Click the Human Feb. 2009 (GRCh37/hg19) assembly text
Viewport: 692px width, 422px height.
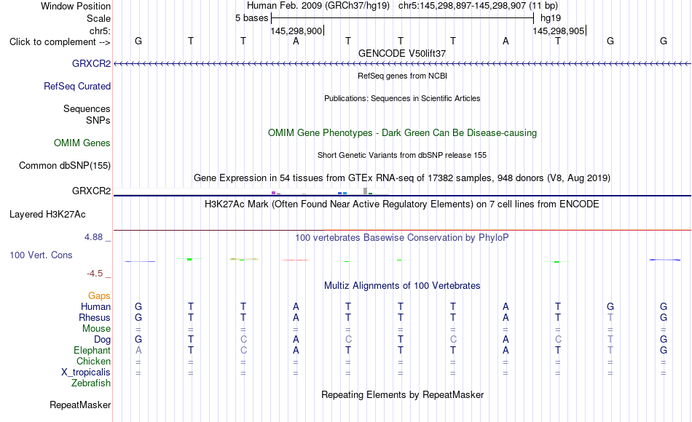(x=318, y=6)
